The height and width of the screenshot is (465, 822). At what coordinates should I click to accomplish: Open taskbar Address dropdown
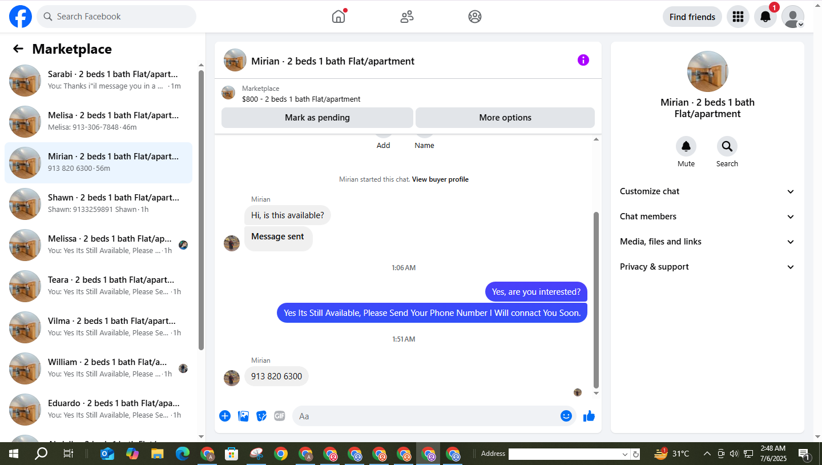point(625,454)
